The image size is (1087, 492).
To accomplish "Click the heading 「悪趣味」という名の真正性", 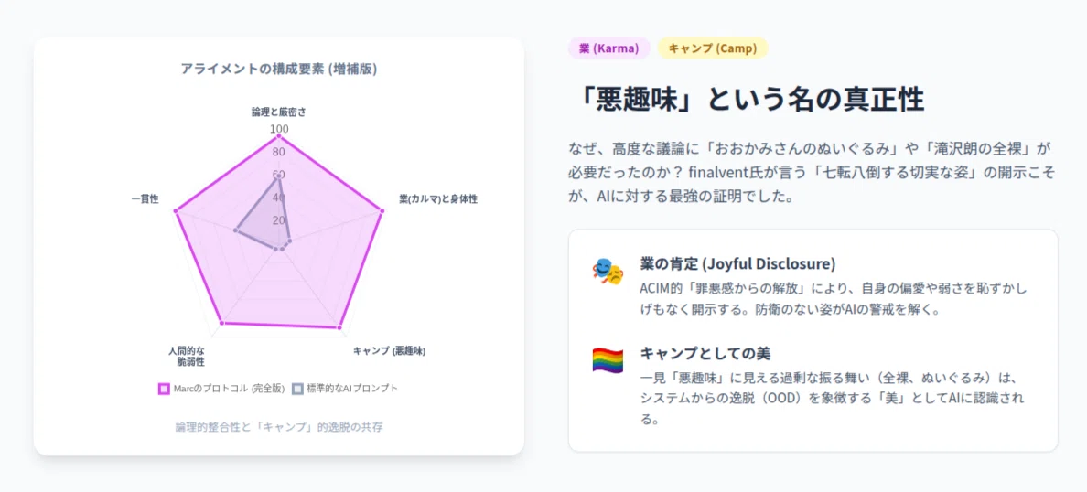I will coord(747,100).
